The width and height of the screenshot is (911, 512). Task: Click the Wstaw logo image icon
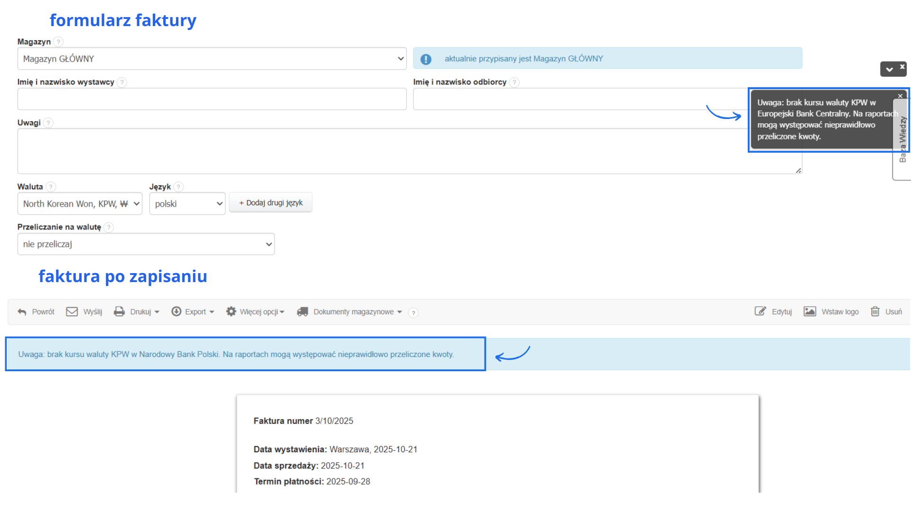click(809, 312)
